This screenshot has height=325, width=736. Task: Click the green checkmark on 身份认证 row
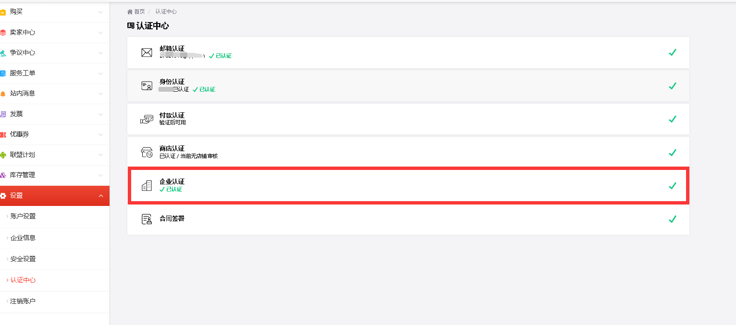(673, 86)
